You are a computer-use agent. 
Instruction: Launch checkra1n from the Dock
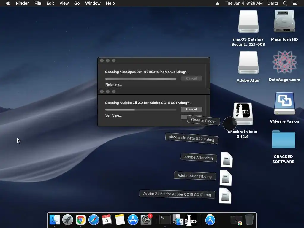191,220
